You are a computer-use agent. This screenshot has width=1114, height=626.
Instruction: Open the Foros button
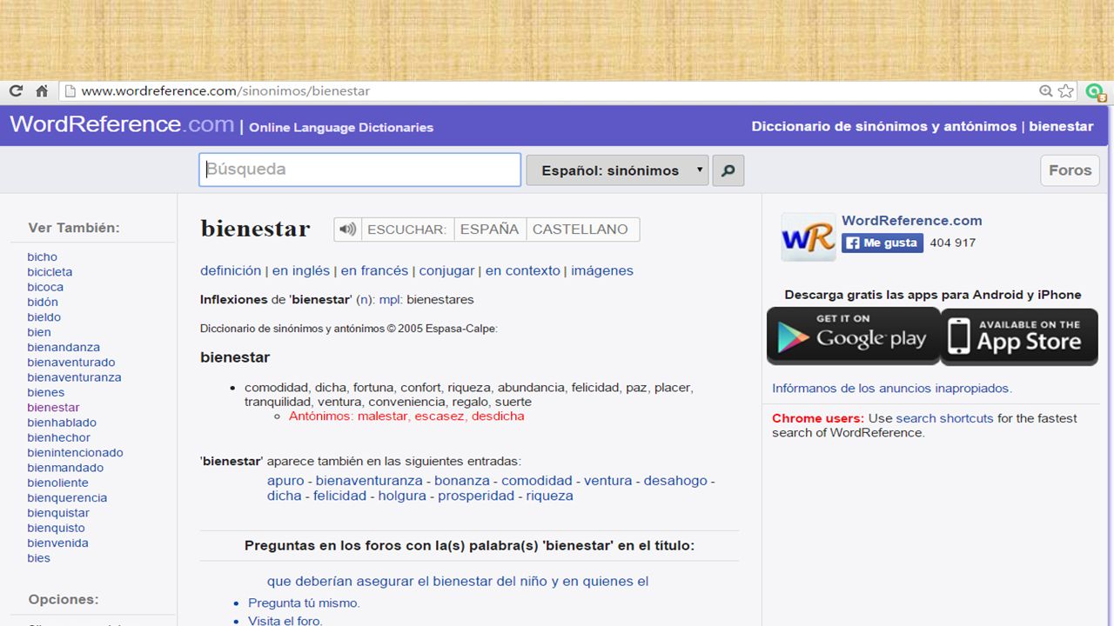[1070, 170]
